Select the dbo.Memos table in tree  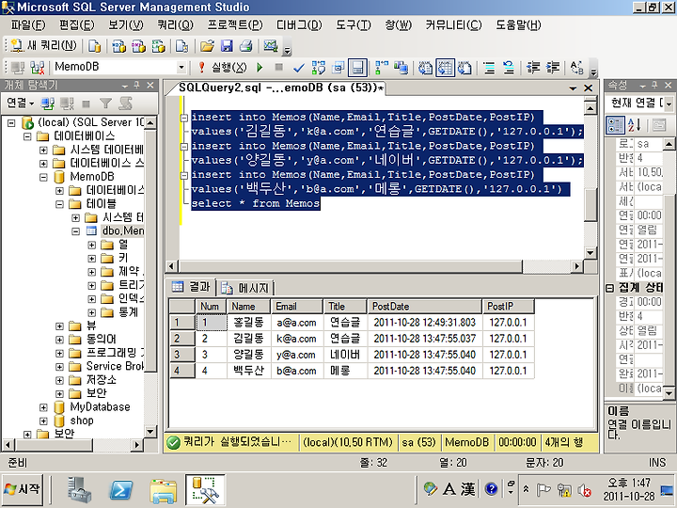(122, 231)
